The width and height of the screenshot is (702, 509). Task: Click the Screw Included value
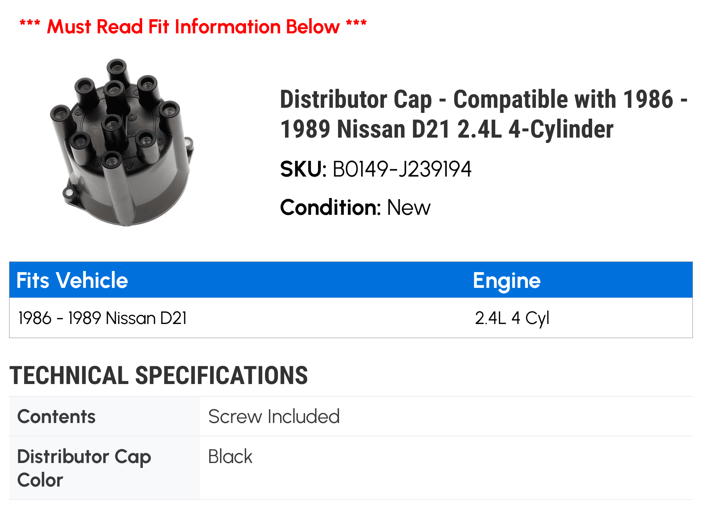click(x=274, y=416)
